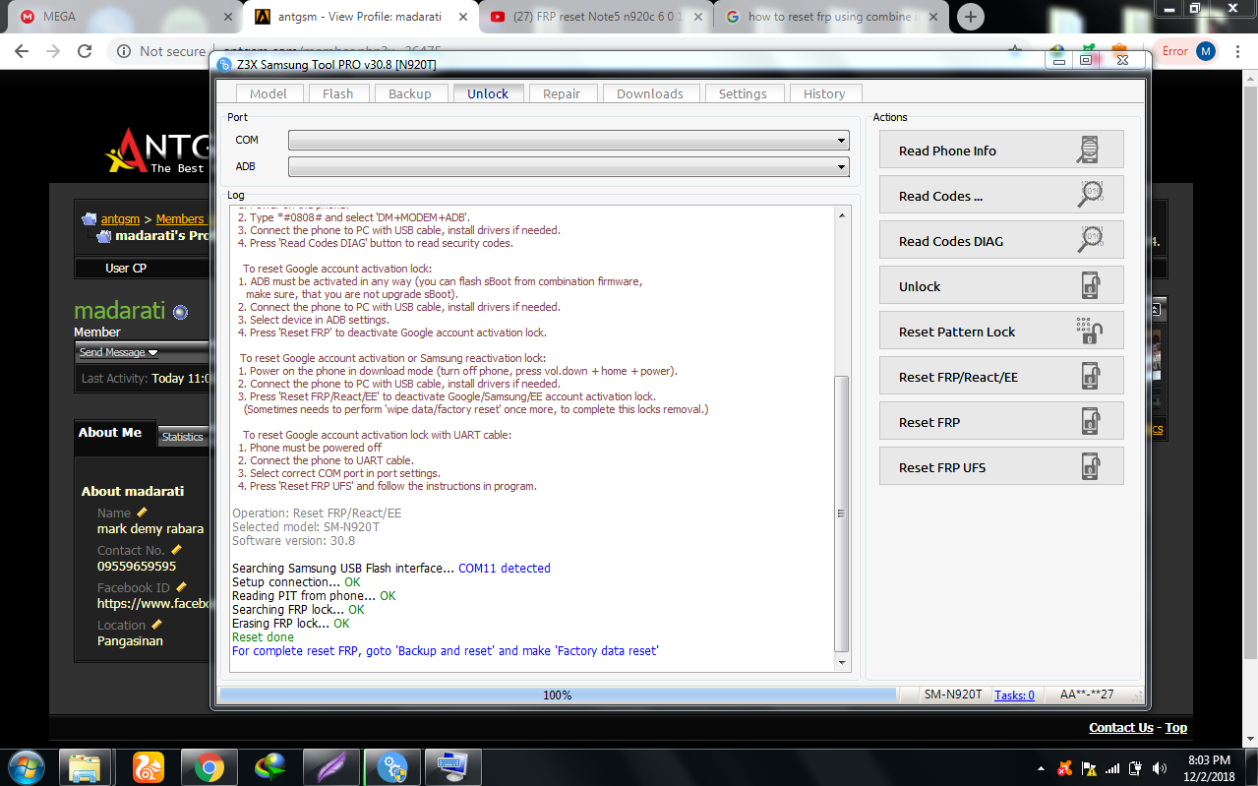1258x786 pixels.
Task: Click the Read Codes ... button
Action: tap(1001, 195)
